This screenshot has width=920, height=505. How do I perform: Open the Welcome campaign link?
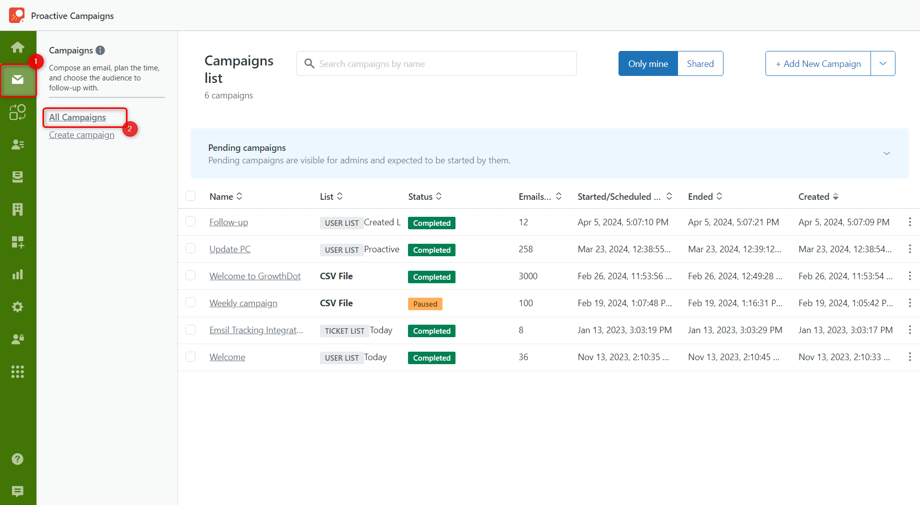point(227,357)
